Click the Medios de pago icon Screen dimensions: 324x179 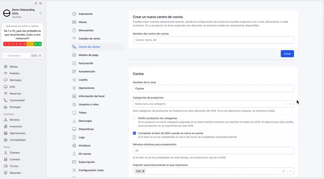click(74, 55)
